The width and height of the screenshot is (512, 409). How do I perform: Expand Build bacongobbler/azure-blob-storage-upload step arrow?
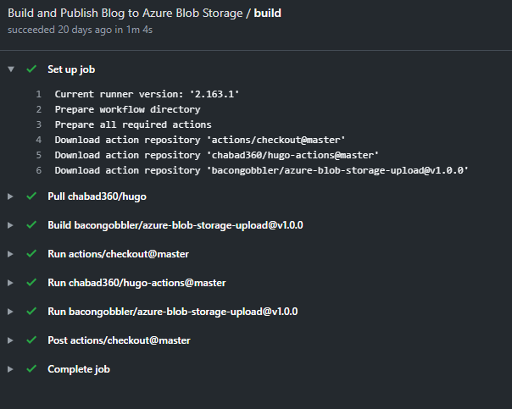coord(10,225)
